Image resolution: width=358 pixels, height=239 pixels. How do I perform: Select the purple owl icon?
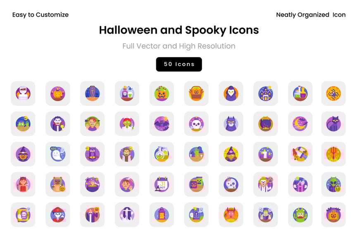92,154
